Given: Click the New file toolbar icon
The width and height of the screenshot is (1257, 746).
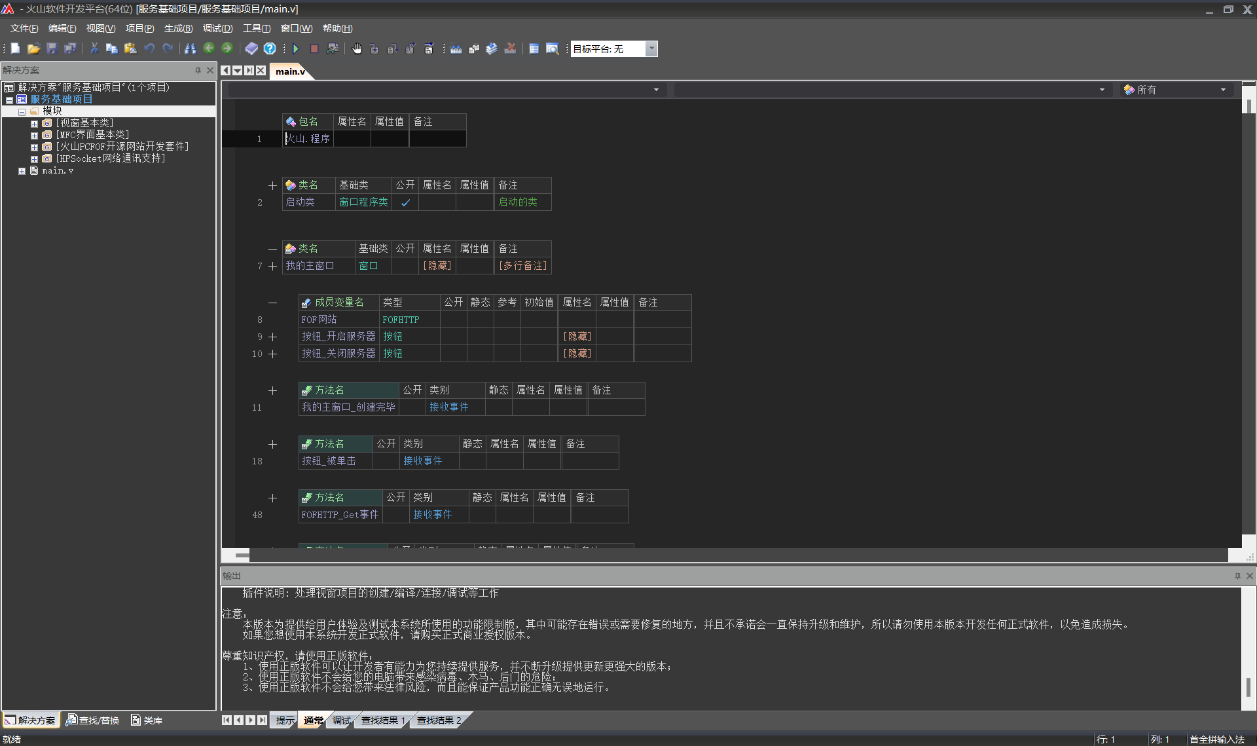Looking at the screenshot, I should tap(15, 48).
